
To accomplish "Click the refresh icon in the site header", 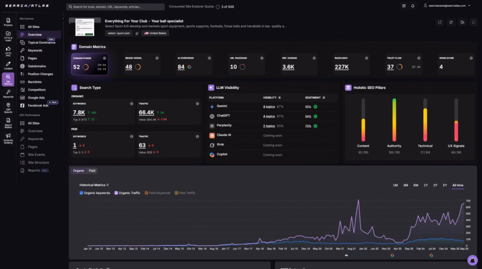I will (451, 22).
